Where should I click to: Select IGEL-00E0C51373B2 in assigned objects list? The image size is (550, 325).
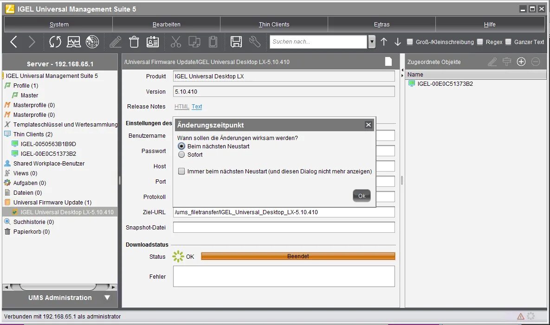coord(445,84)
